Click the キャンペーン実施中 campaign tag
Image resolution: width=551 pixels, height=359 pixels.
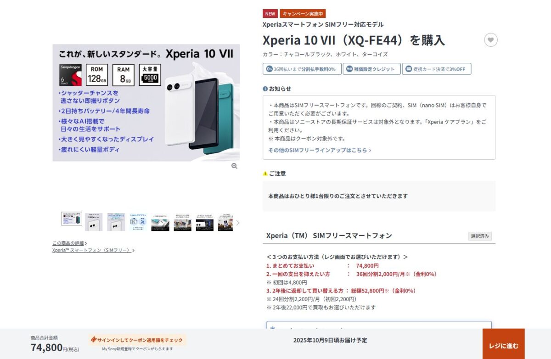click(303, 14)
